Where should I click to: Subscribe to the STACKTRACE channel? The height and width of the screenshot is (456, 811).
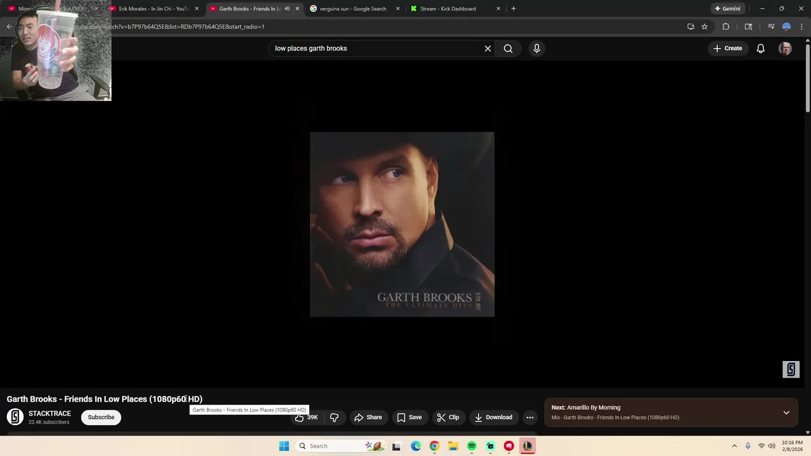pos(101,417)
